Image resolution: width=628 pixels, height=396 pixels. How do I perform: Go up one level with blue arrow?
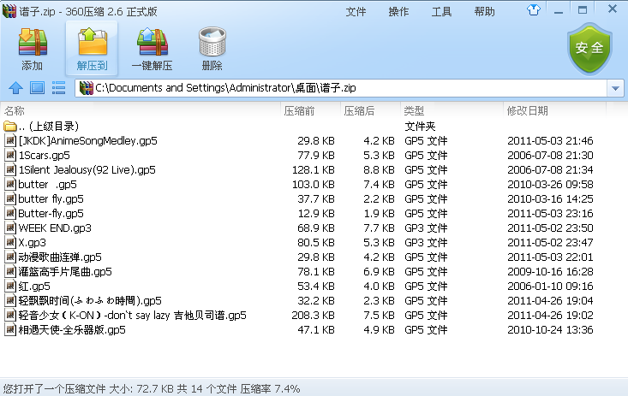pos(16,87)
